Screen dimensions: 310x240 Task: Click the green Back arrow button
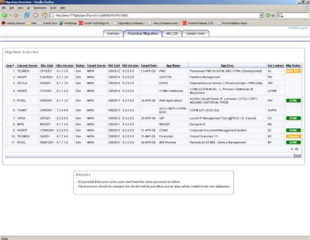pos(5,15)
